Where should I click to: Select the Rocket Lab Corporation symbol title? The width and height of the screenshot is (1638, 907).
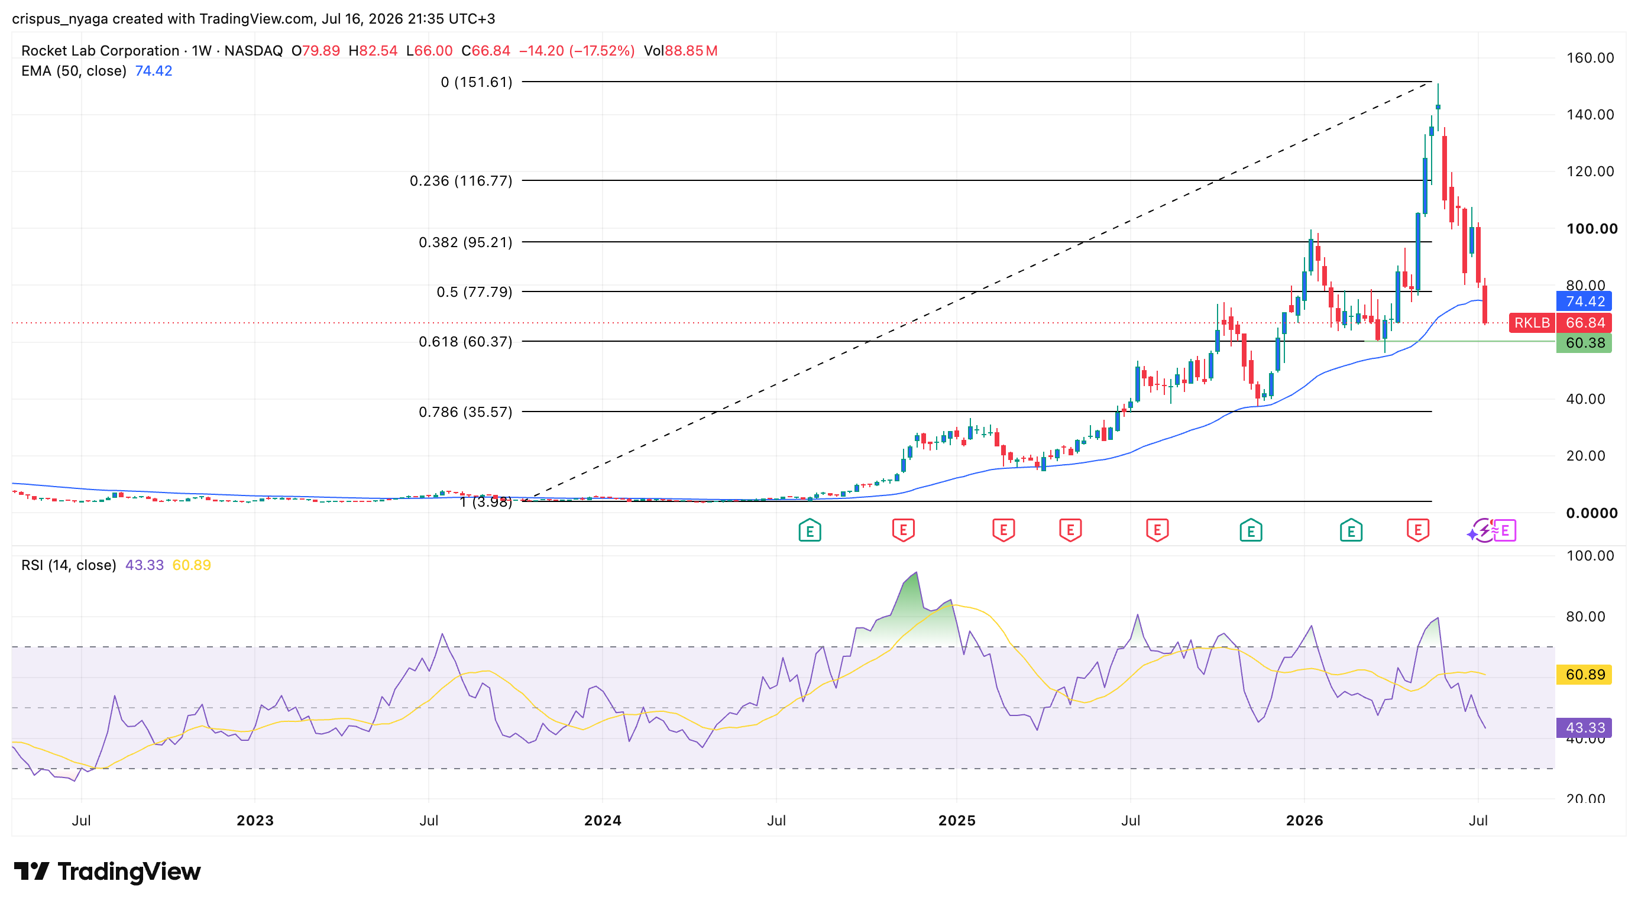[100, 50]
